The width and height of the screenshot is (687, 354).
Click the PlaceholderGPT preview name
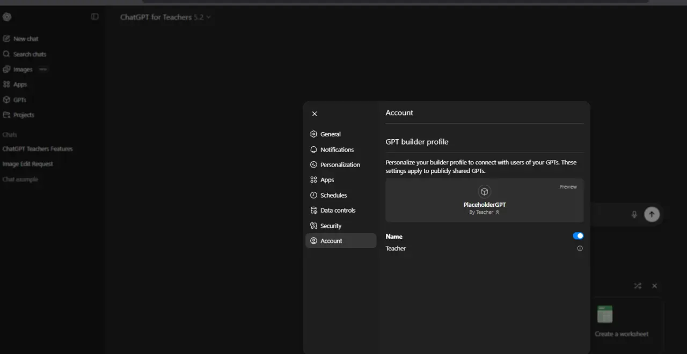485,205
